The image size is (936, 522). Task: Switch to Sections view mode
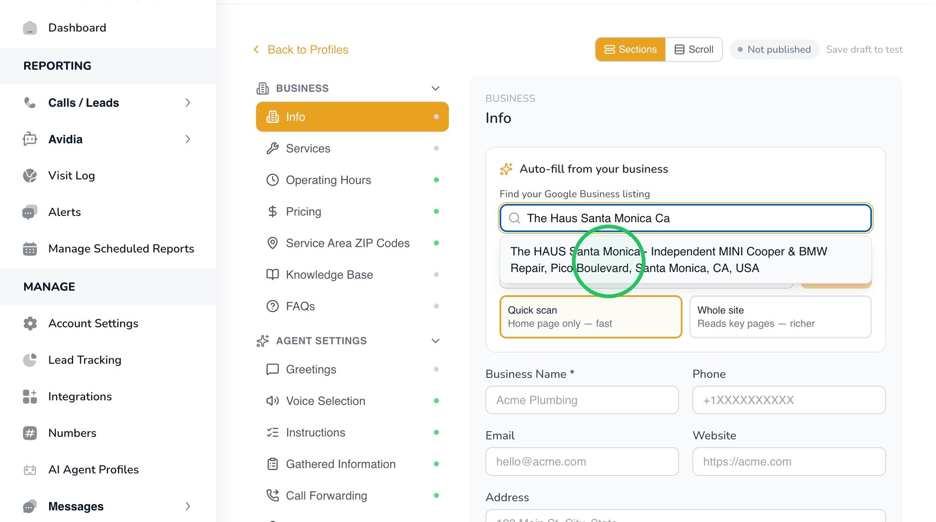click(x=631, y=49)
